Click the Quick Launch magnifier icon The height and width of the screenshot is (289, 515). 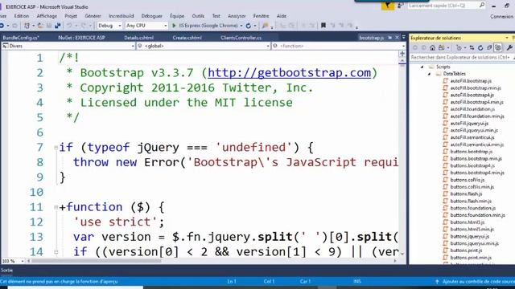tap(482, 6)
